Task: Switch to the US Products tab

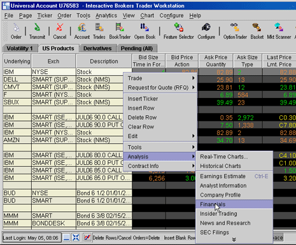Action: (x=58, y=48)
